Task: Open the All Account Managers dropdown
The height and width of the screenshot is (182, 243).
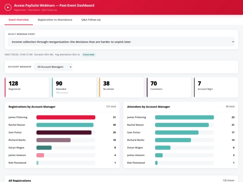Action: click(53, 67)
